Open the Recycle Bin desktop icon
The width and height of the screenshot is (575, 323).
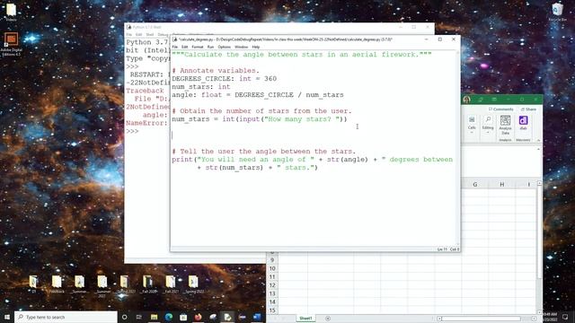point(557,12)
